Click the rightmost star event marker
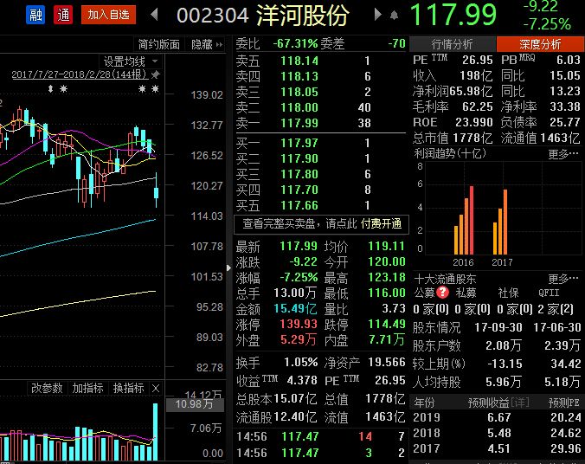Screen dimensions: 585x464 point(155,89)
